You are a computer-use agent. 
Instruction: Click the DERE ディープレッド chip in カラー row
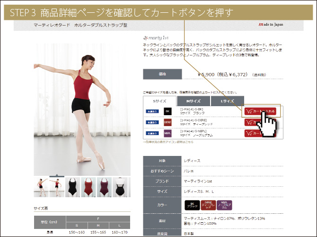click(208, 205)
